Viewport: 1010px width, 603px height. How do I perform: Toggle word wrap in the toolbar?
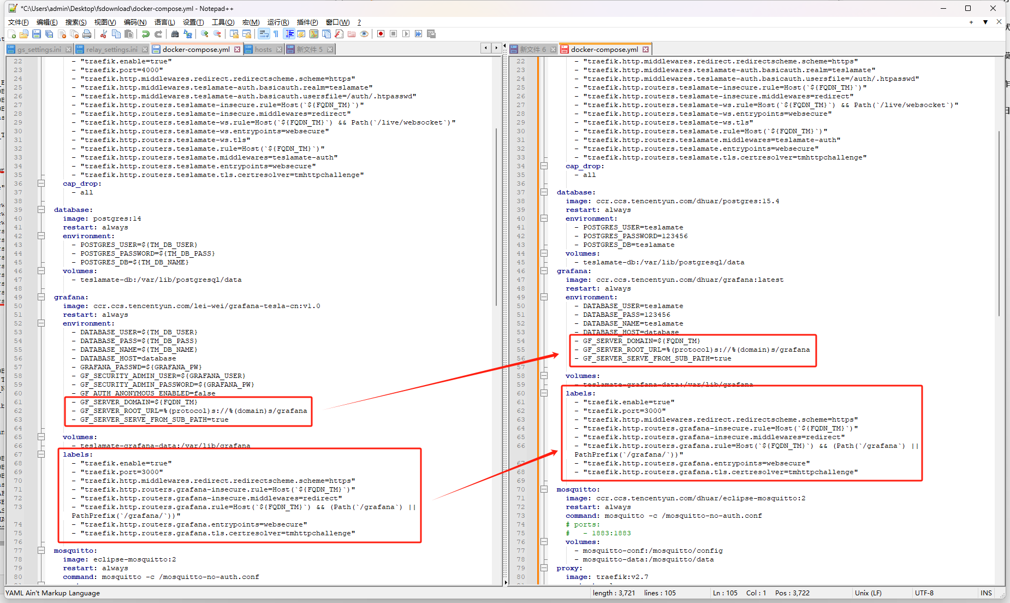[x=264, y=34]
